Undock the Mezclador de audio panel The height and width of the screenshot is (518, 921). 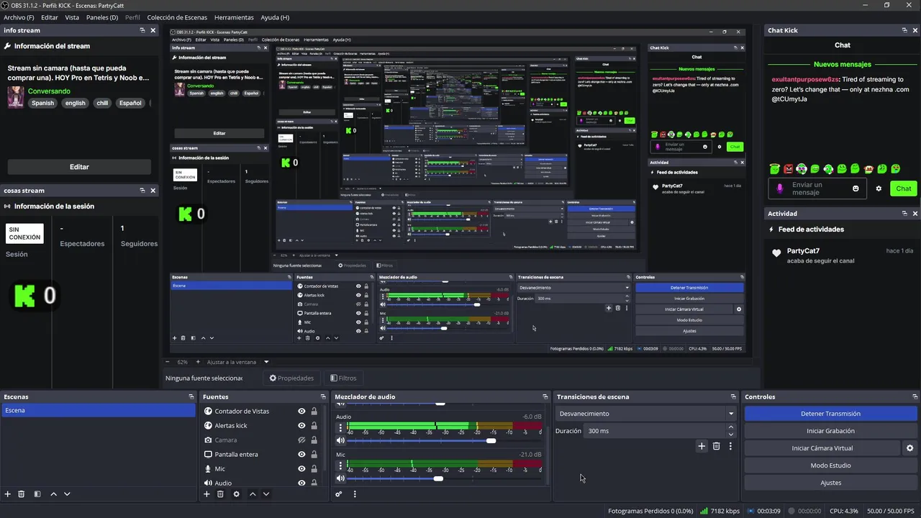click(x=545, y=396)
